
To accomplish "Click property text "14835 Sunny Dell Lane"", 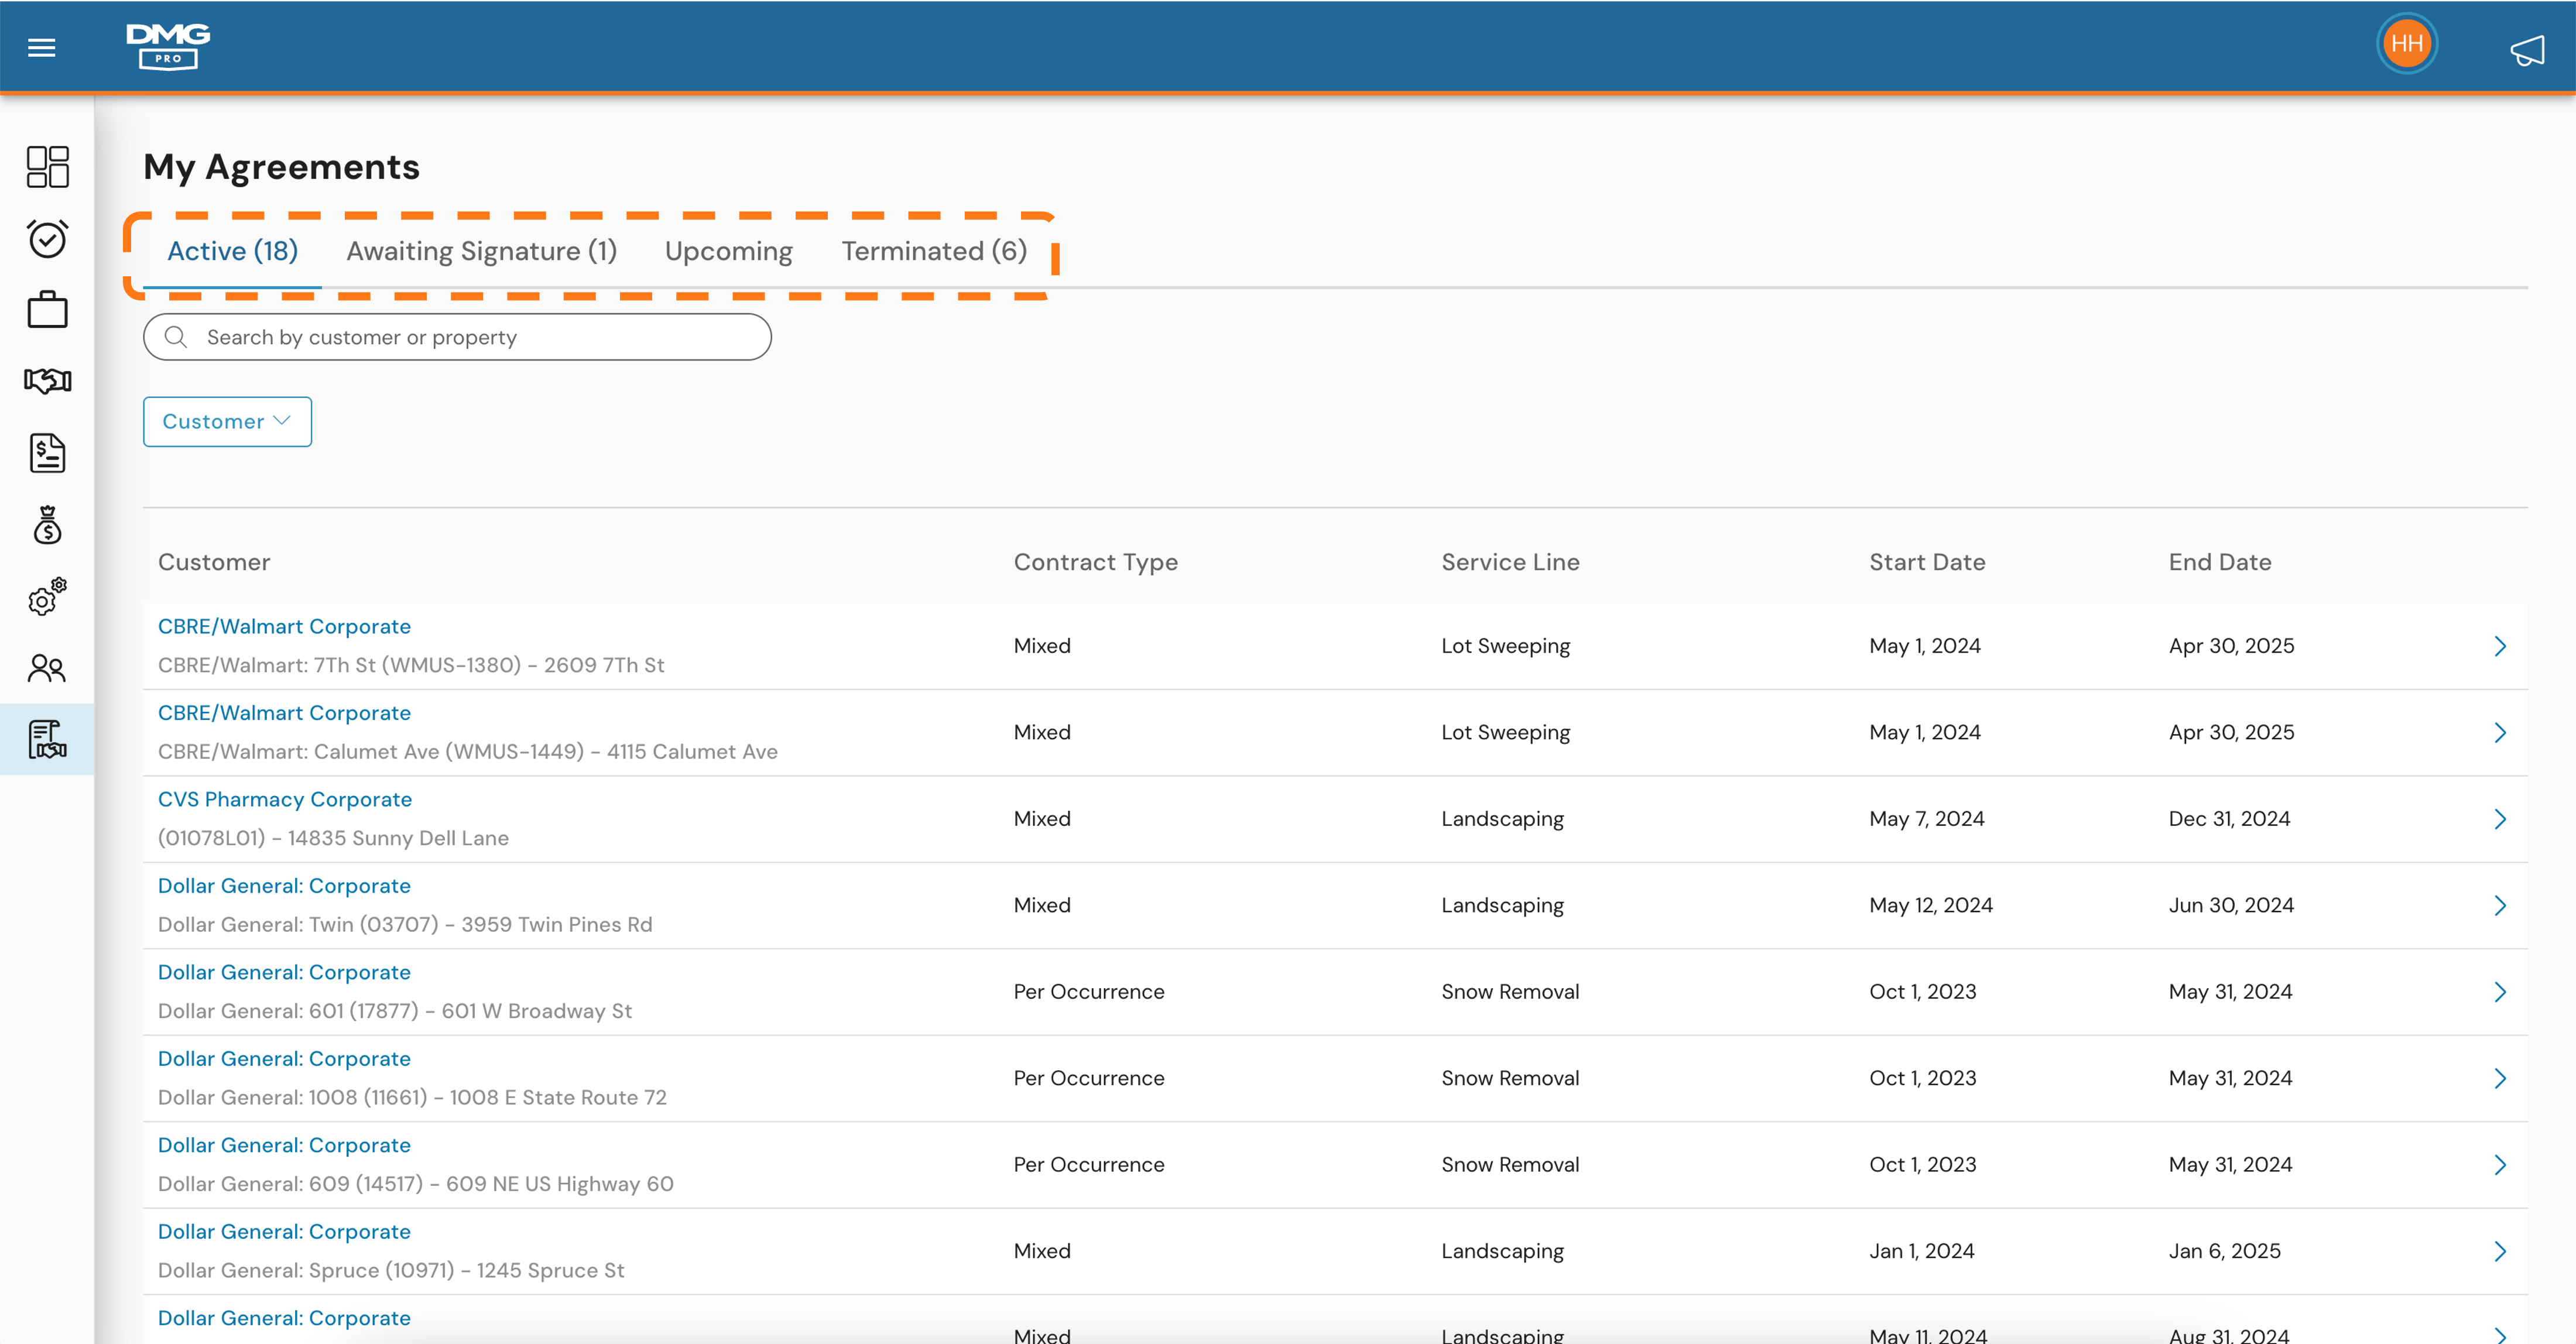I will pyautogui.click(x=398, y=838).
